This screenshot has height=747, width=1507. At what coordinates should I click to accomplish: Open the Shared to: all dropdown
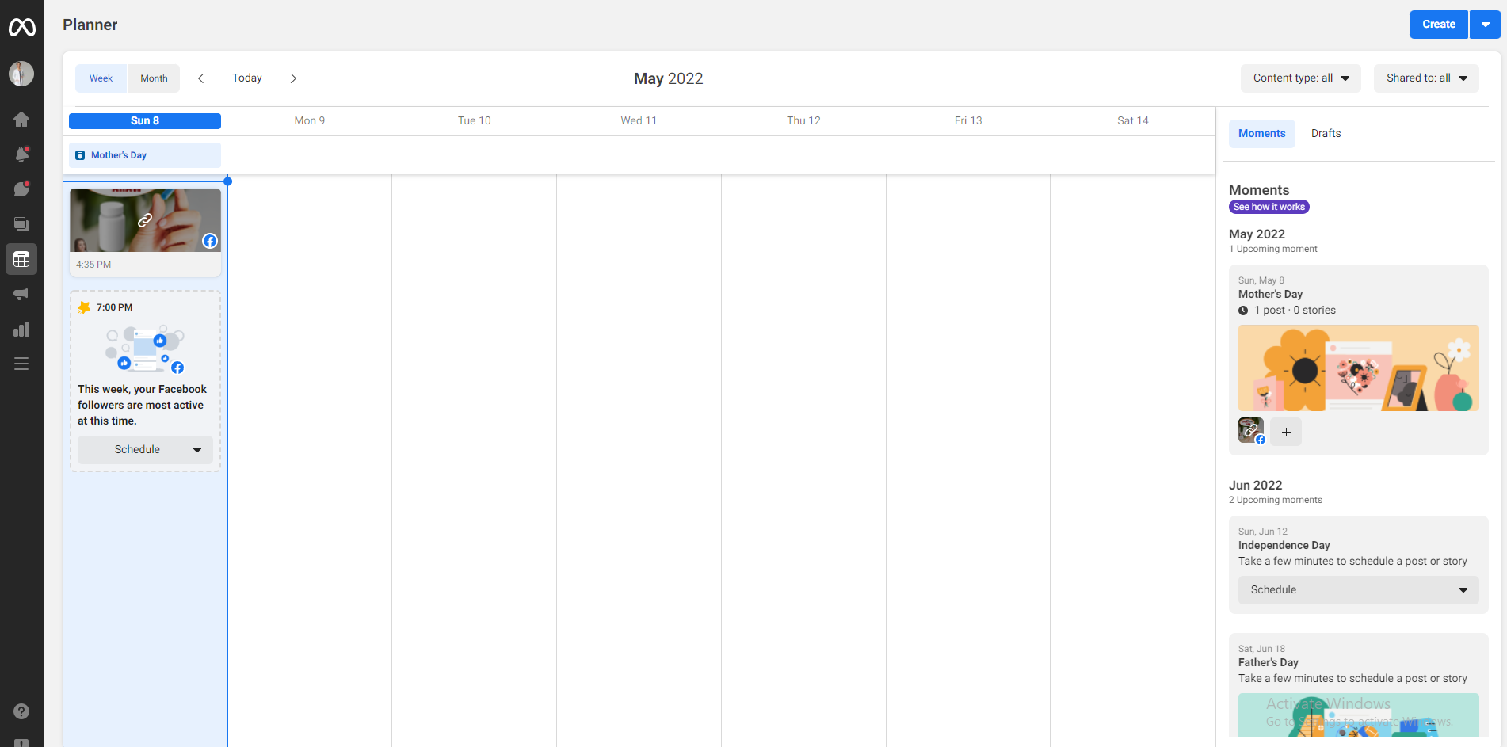click(x=1426, y=78)
